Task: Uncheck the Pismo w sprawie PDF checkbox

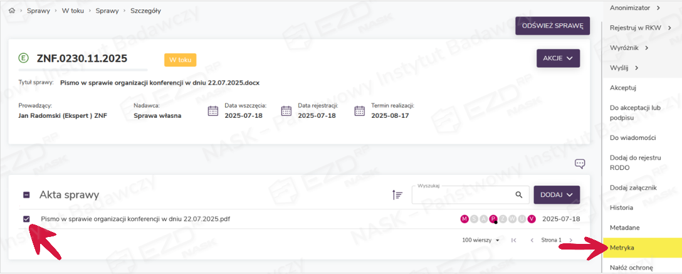Action: pyautogui.click(x=26, y=219)
